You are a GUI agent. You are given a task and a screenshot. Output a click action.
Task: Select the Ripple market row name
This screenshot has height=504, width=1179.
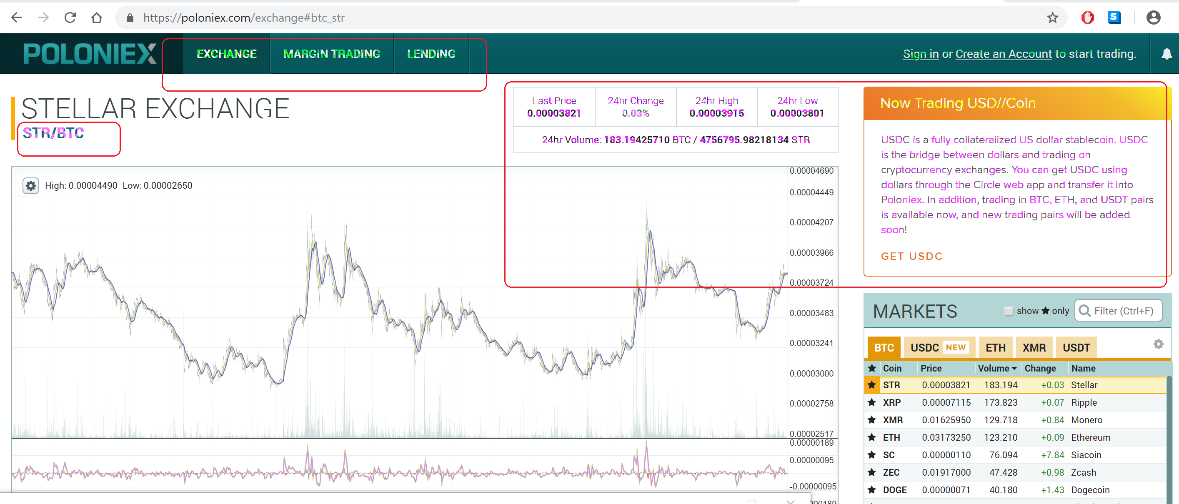[1083, 402]
